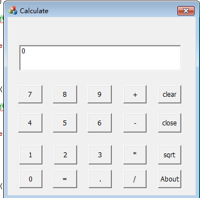Clear the display with the clear button

click(x=170, y=94)
